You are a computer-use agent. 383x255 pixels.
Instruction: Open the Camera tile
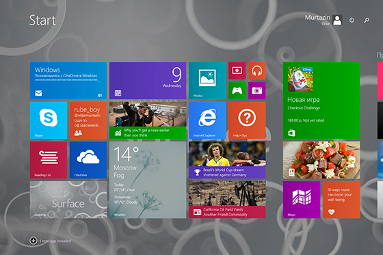257,91
